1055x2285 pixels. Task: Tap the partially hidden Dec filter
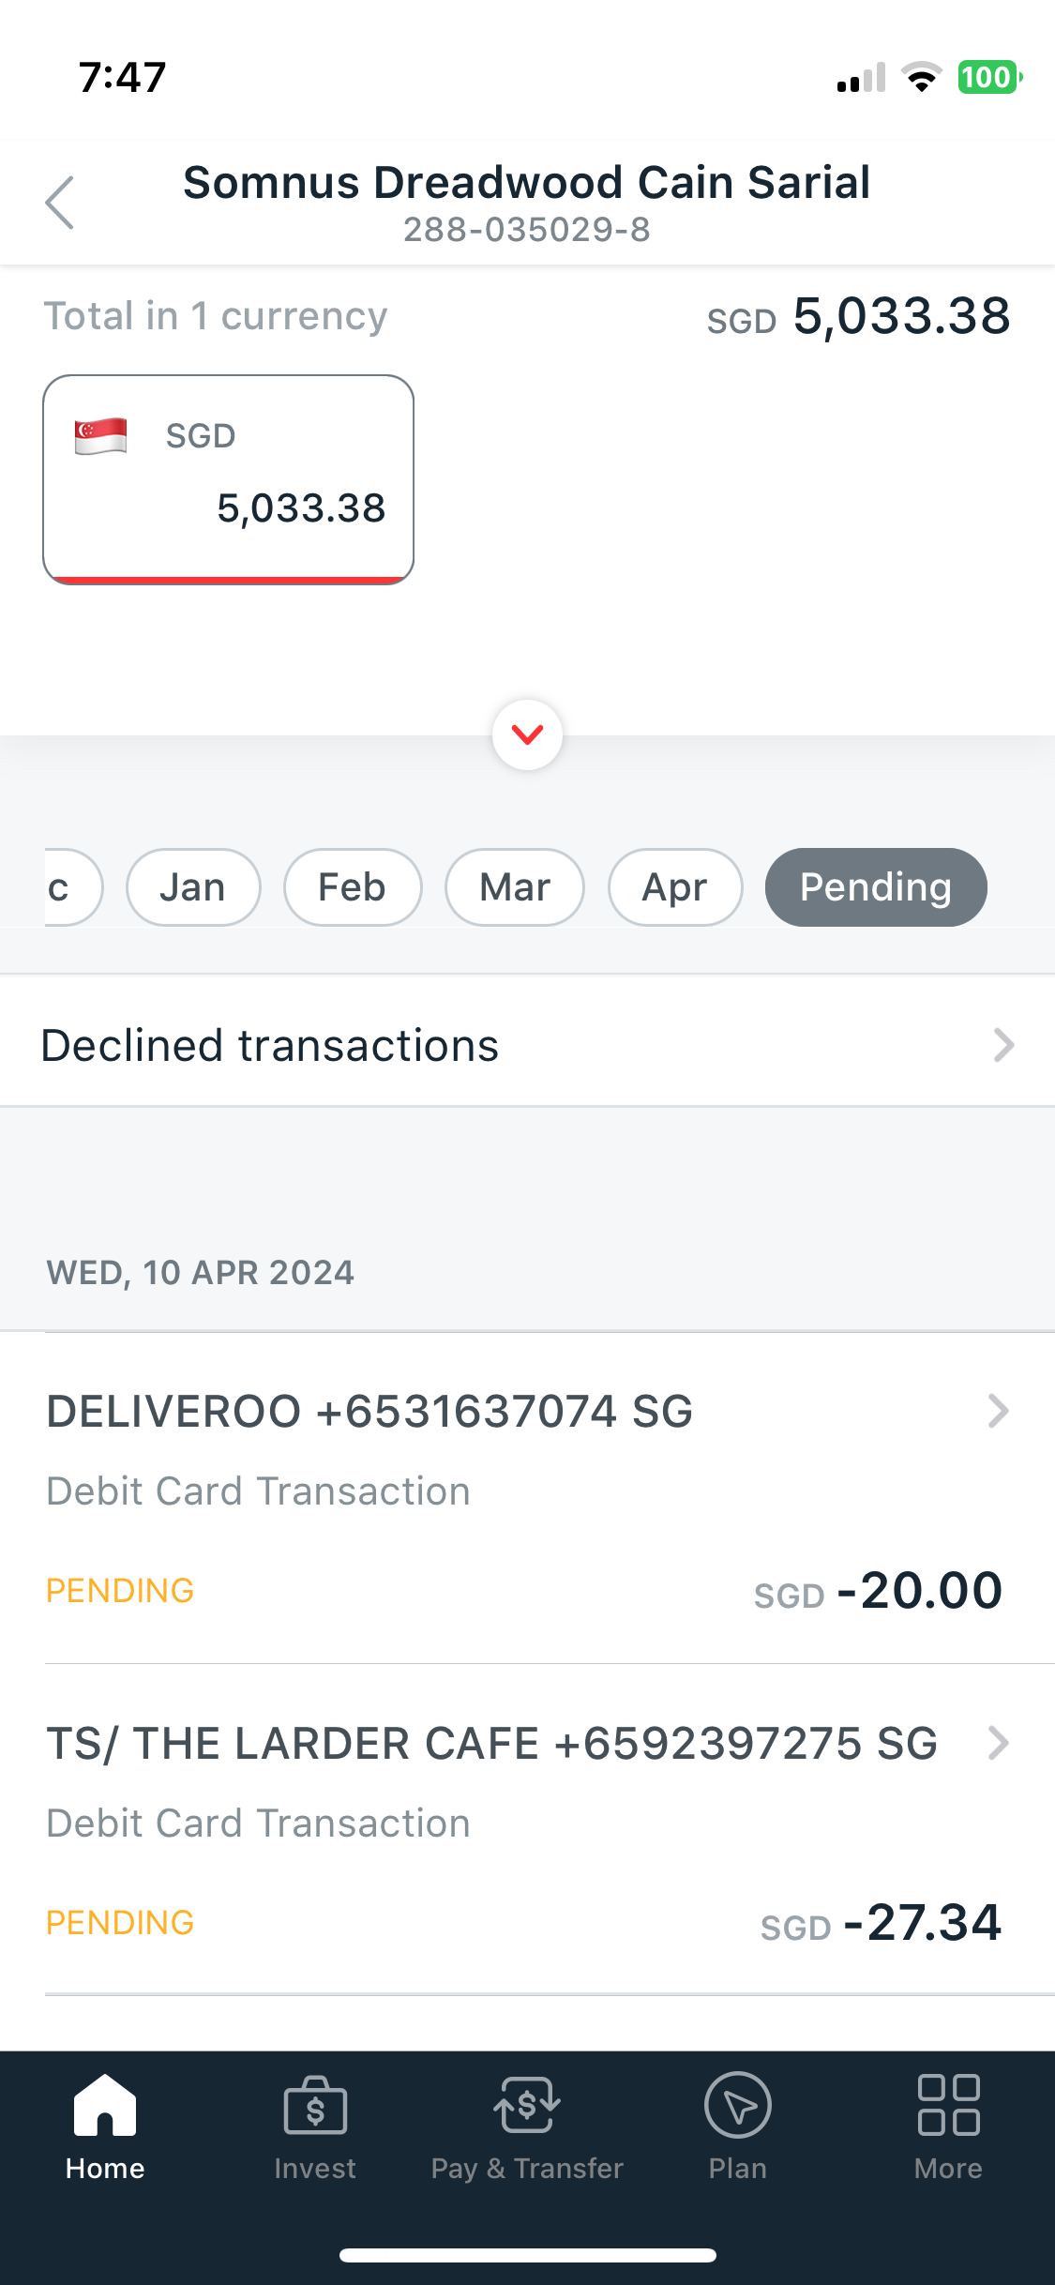pos(71,887)
